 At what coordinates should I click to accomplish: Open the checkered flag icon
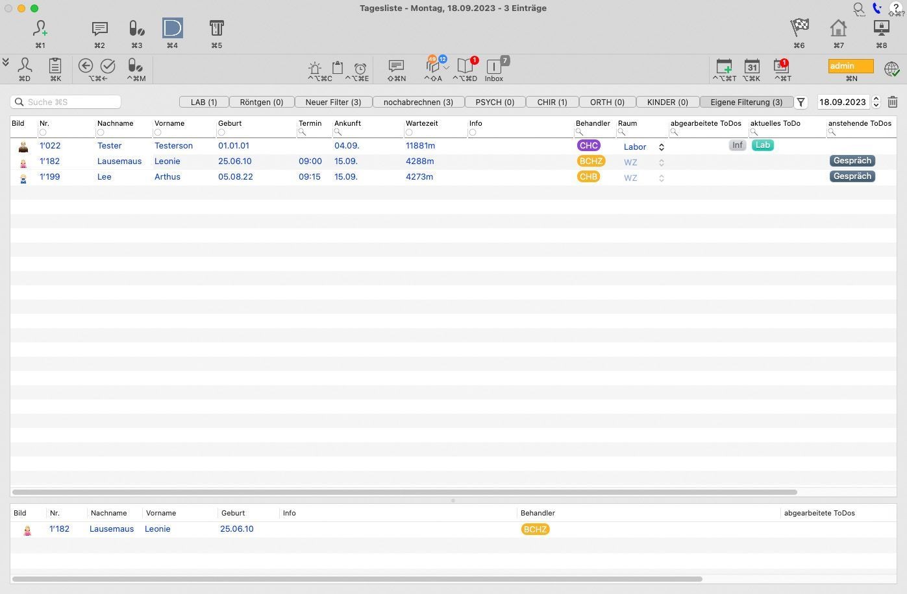tap(799, 28)
